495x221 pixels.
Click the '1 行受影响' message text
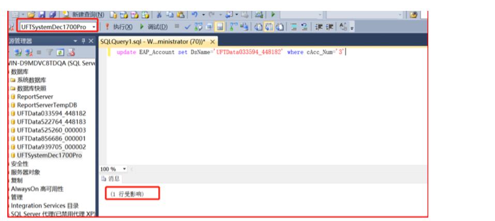point(127,195)
